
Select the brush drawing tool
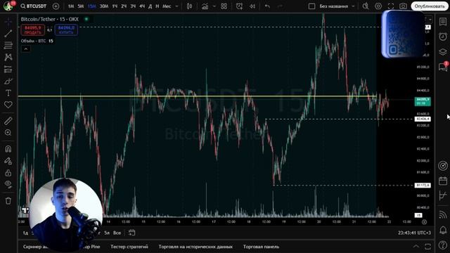pyautogui.click(x=8, y=82)
